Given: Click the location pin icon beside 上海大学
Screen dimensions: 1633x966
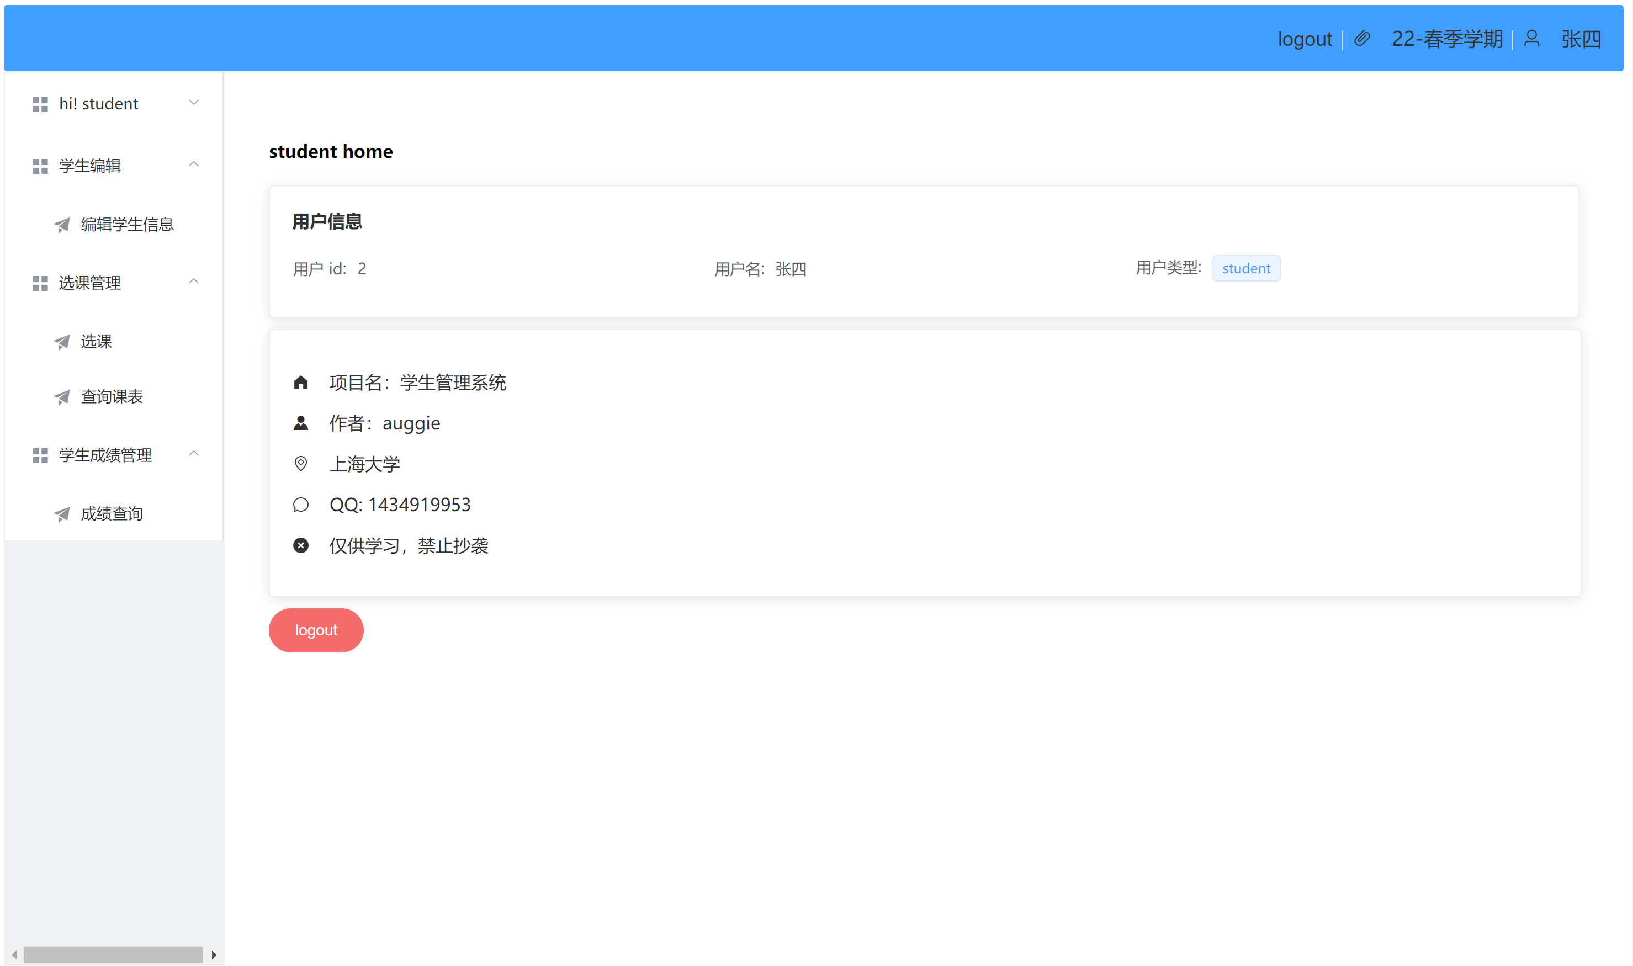Looking at the screenshot, I should coord(301,464).
